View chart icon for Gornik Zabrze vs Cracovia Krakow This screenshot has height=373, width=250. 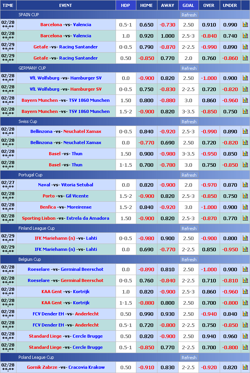click(245, 367)
